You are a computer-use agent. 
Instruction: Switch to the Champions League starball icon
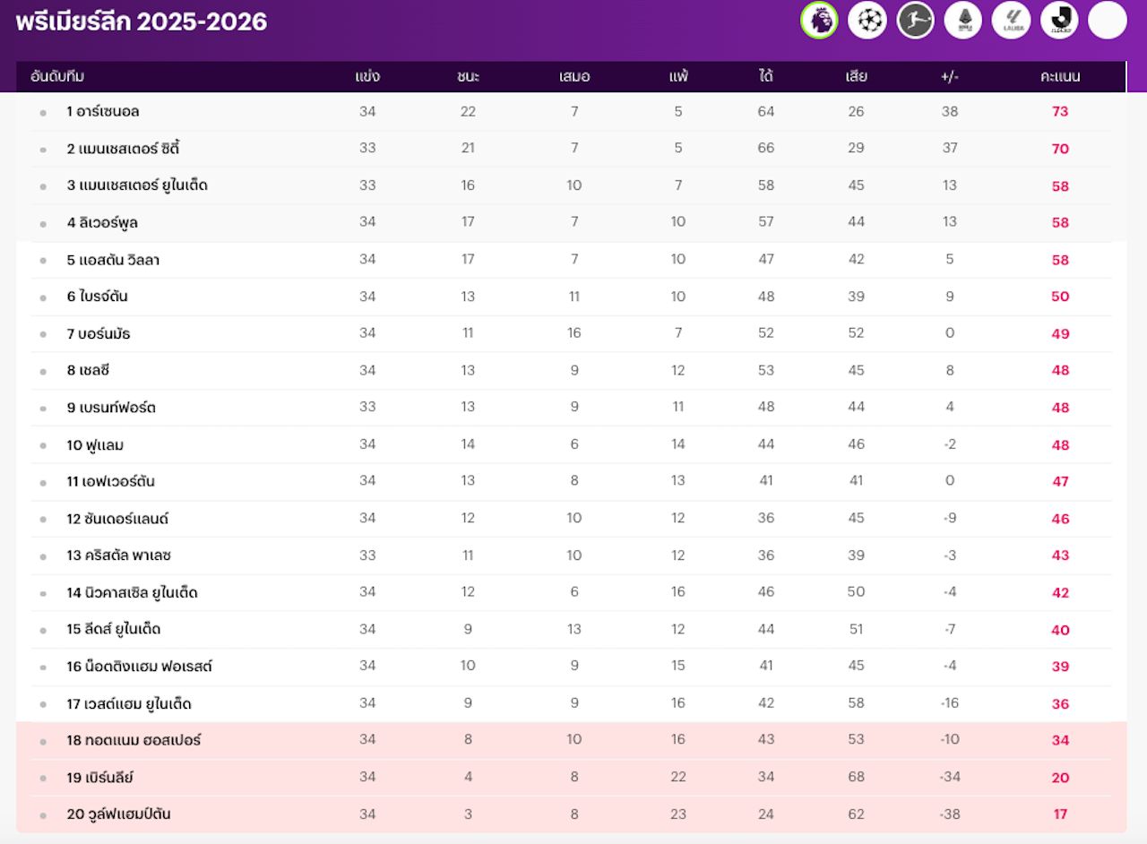coord(867,21)
